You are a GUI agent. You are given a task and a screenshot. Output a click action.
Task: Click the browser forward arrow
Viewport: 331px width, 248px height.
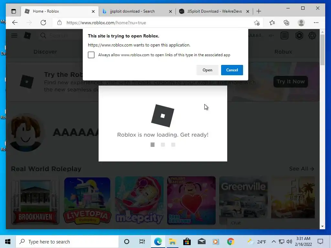point(29,23)
